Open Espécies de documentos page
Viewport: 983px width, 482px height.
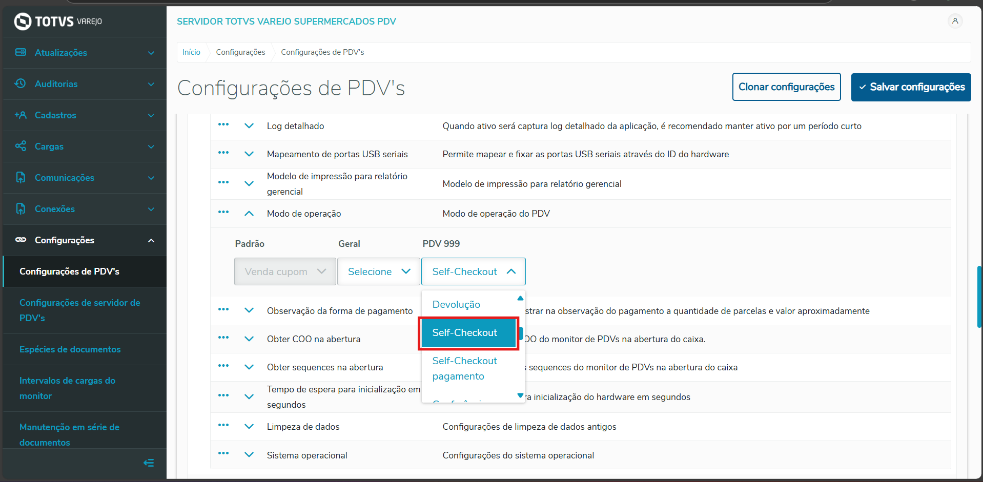[85, 349]
